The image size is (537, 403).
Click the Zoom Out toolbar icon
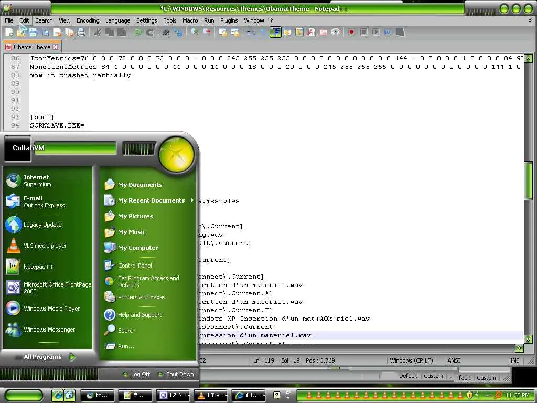[207, 32]
